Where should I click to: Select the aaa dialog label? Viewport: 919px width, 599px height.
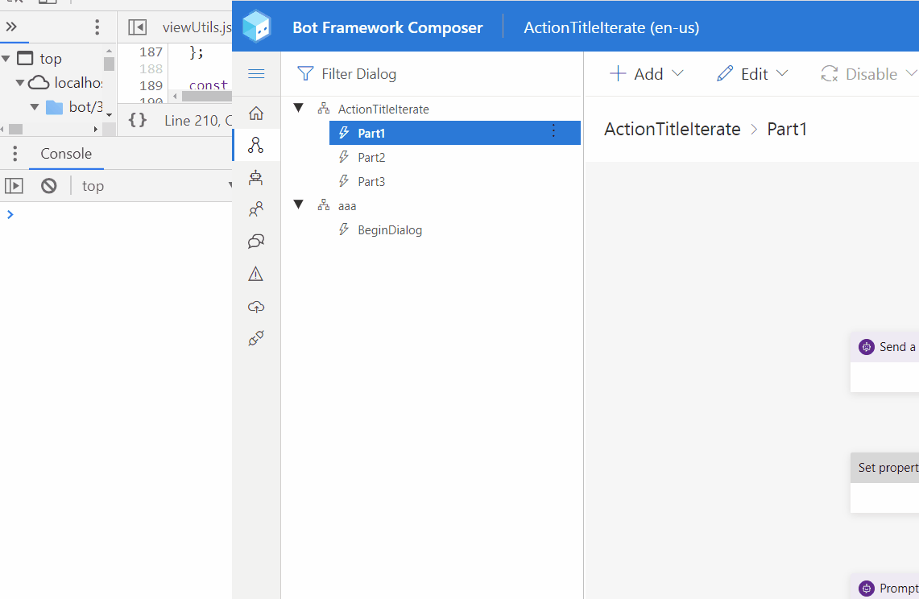pyautogui.click(x=347, y=206)
